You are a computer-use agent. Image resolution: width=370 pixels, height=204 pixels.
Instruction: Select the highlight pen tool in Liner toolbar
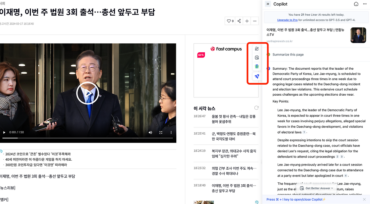pyautogui.click(x=257, y=49)
